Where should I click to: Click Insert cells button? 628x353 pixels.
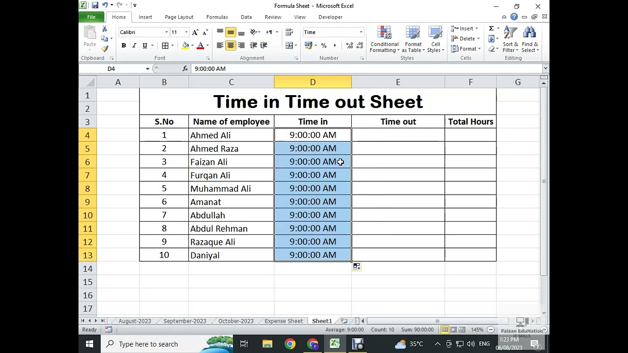pyautogui.click(x=464, y=28)
